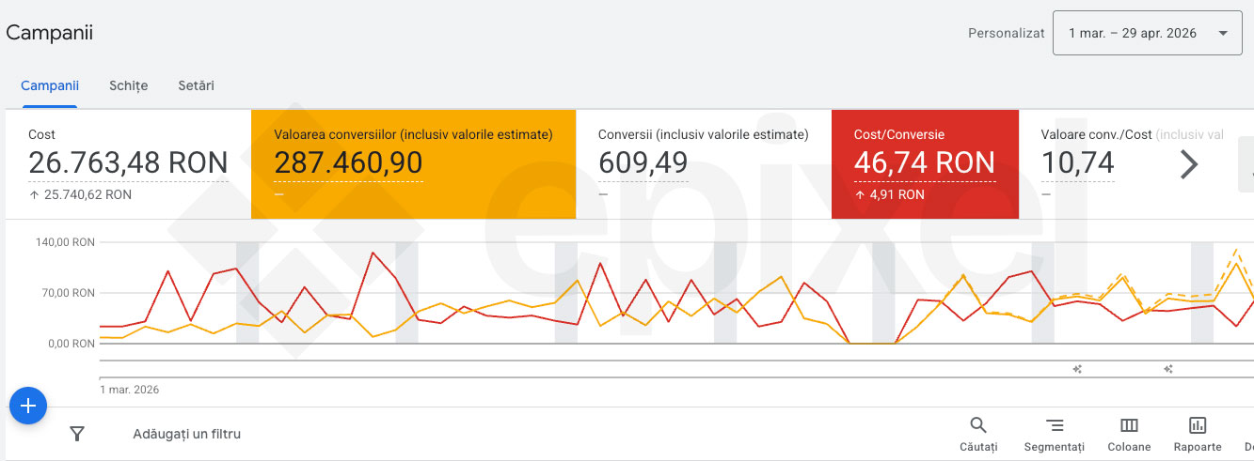
Task: Open the date range dropdown
Action: 1147,34
